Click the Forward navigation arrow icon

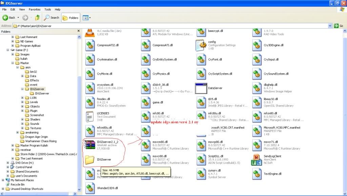pyautogui.click(x=25, y=18)
